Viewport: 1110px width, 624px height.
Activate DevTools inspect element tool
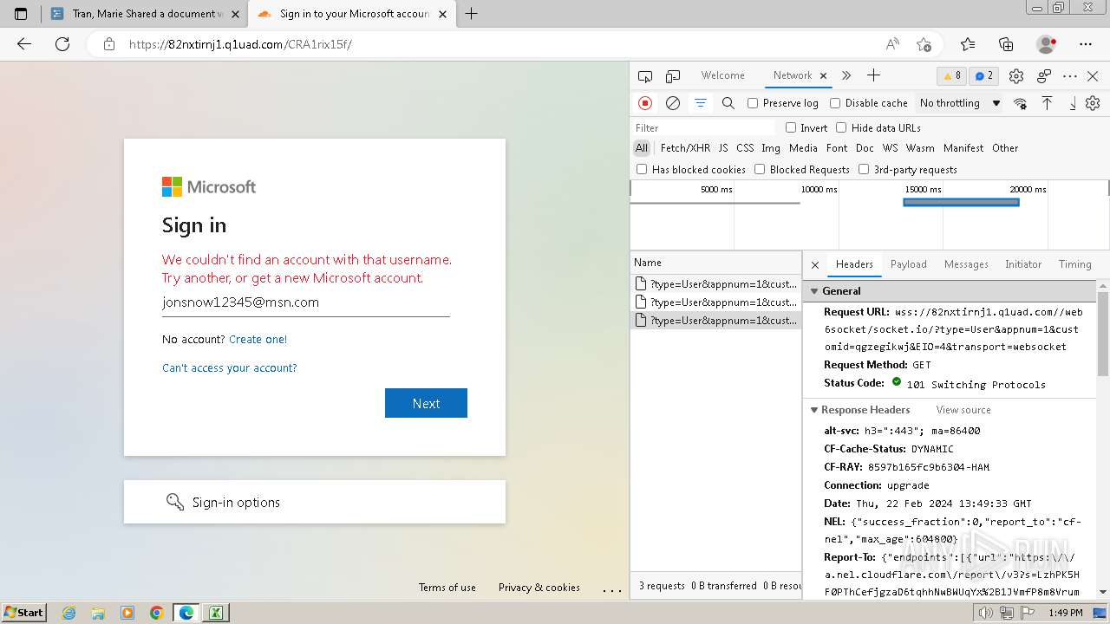click(645, 76)
